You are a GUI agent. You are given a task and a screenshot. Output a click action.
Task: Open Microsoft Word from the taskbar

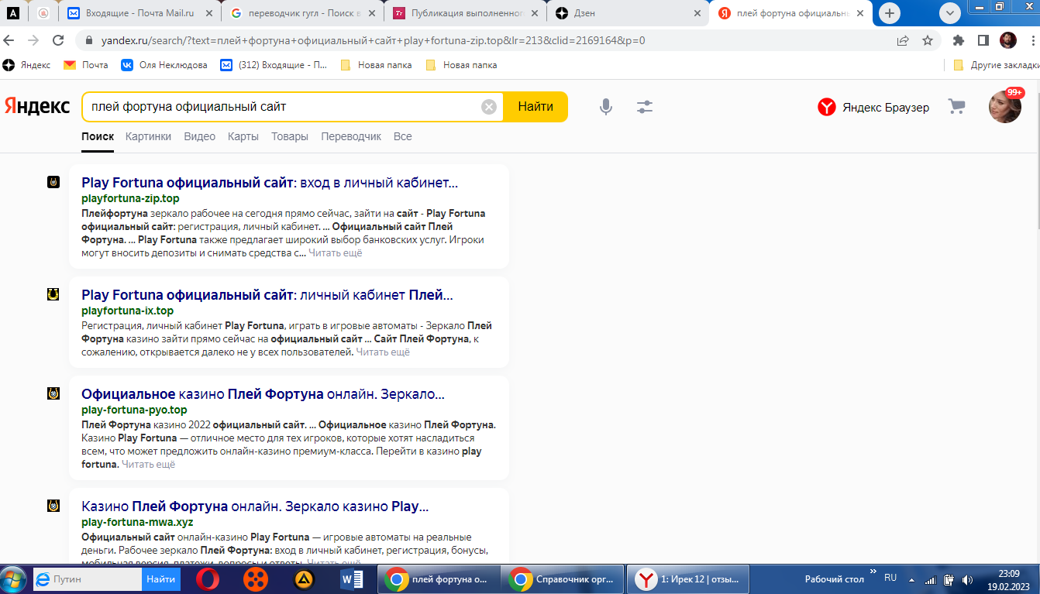352,579
